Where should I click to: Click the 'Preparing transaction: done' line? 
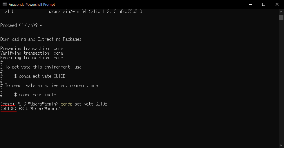[32, 48]
